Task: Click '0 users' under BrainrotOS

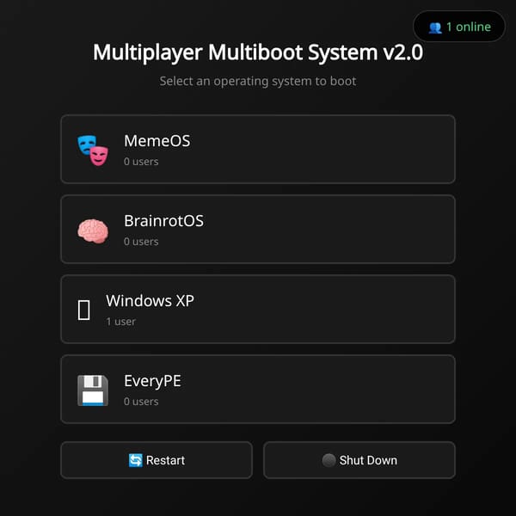Action: coord(141,242)
